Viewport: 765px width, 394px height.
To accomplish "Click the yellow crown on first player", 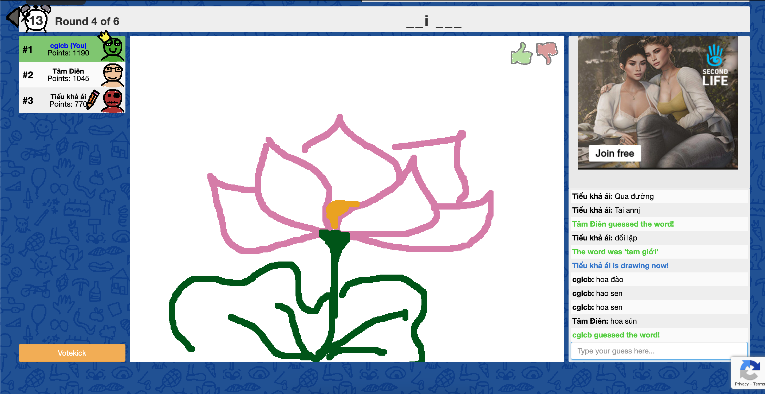I will (105, 36).
